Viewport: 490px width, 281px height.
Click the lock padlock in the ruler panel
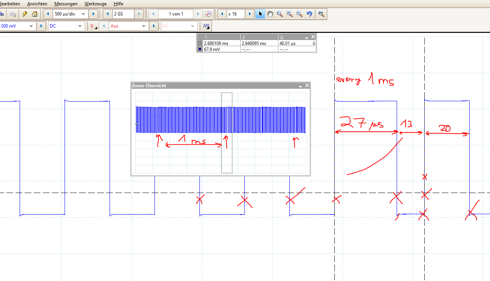pos(314,43)
